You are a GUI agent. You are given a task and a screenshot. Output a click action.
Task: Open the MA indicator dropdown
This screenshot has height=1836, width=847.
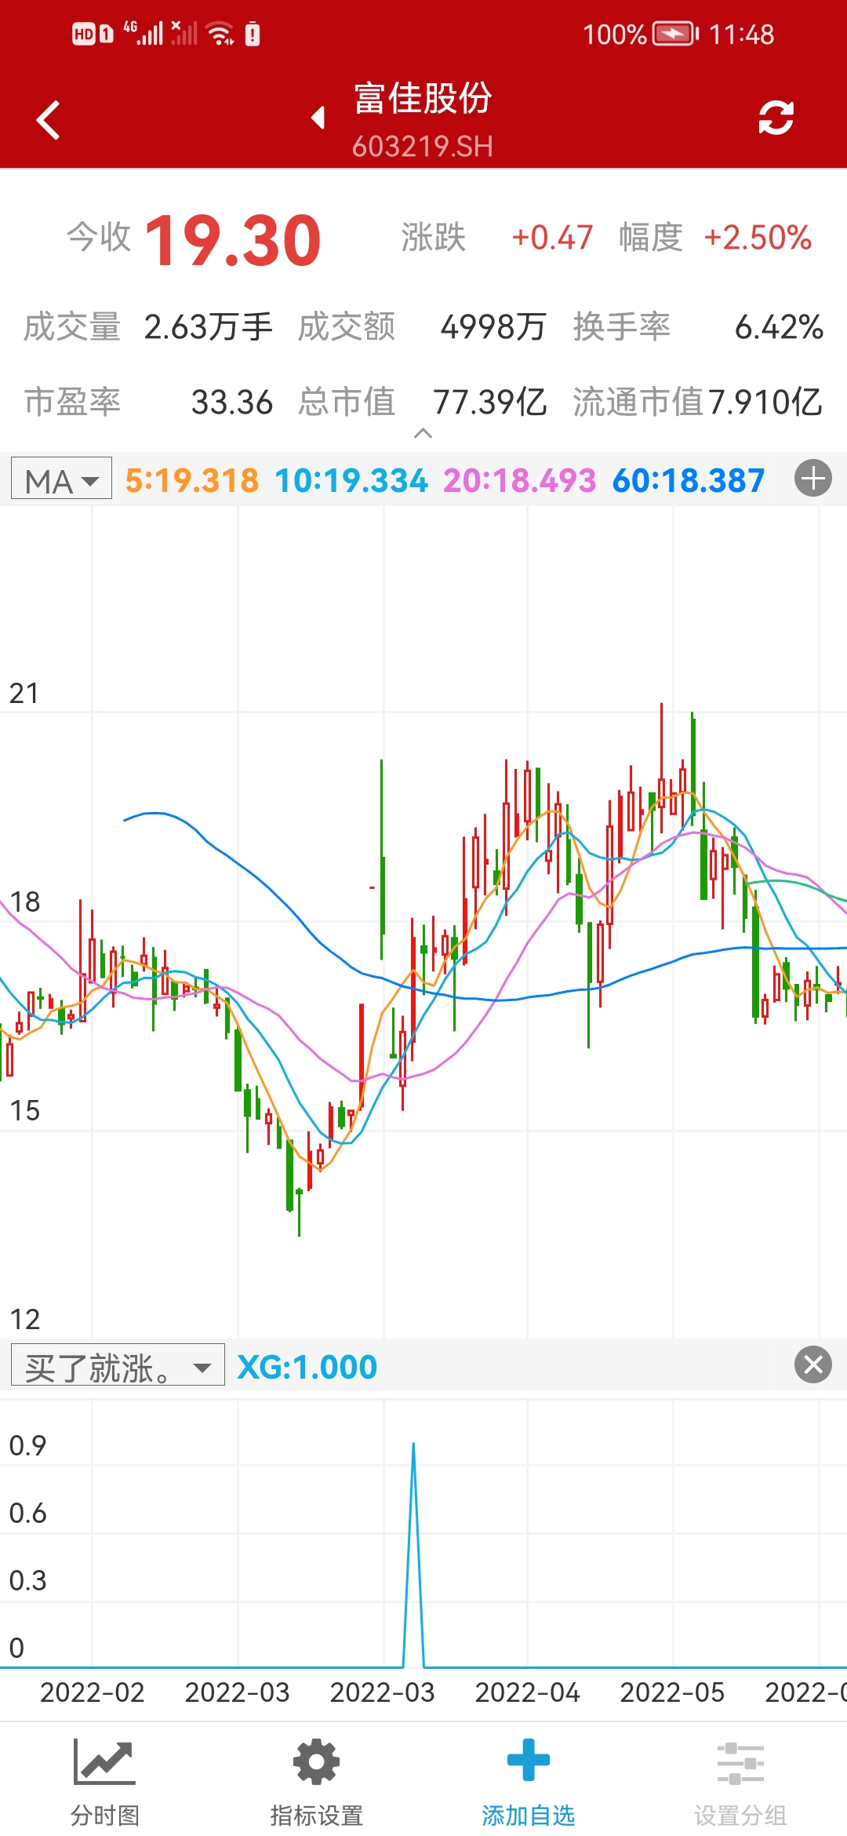pyautogui.click(x=62, y=479)
